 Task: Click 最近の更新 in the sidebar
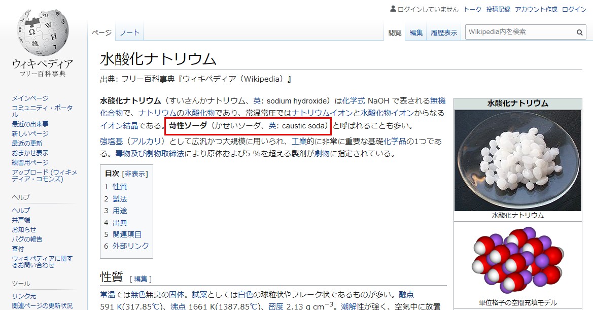click(x=27, y=143)
